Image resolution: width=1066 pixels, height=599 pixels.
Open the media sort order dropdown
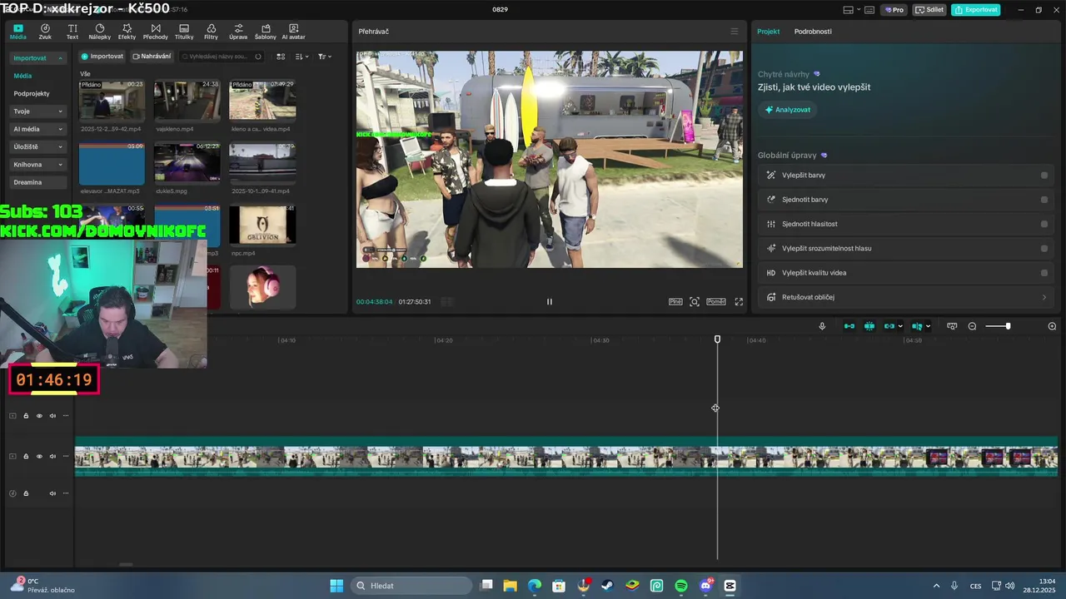pos(302,57)
